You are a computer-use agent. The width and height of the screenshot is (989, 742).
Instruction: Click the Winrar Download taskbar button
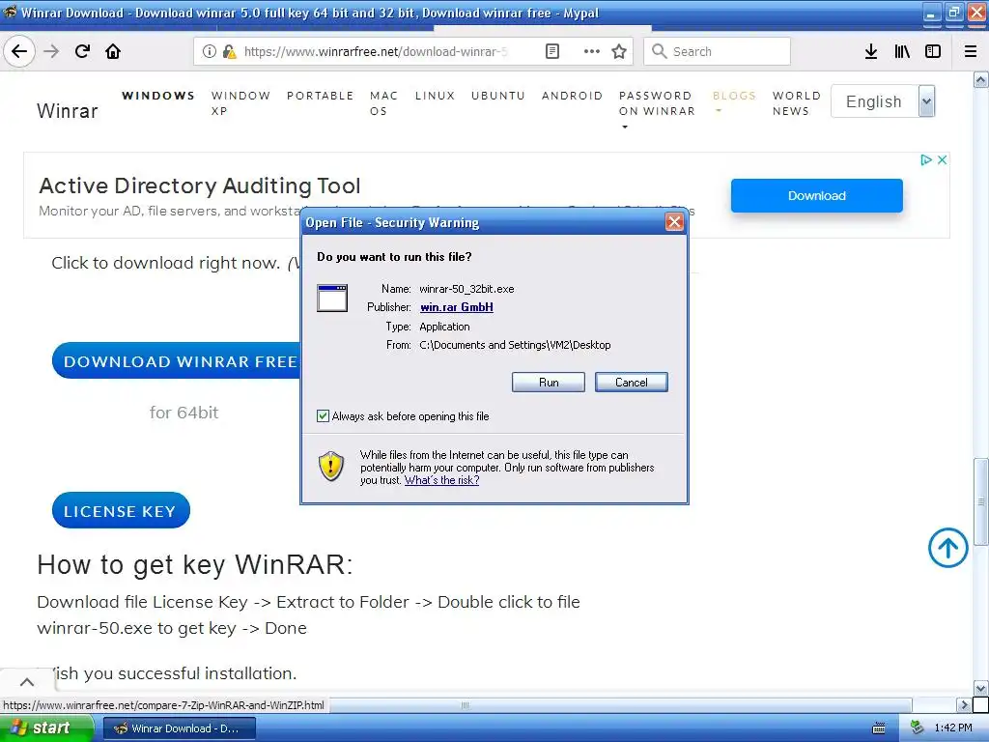pyautogui.click(x=179, y=728)
